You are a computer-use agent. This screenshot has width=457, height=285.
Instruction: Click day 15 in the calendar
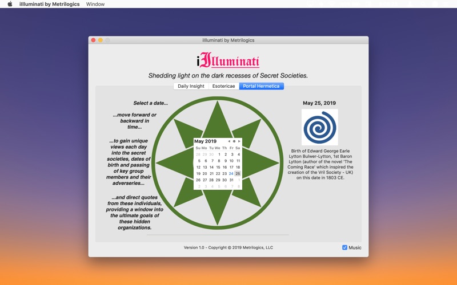(x=218, y=167)
